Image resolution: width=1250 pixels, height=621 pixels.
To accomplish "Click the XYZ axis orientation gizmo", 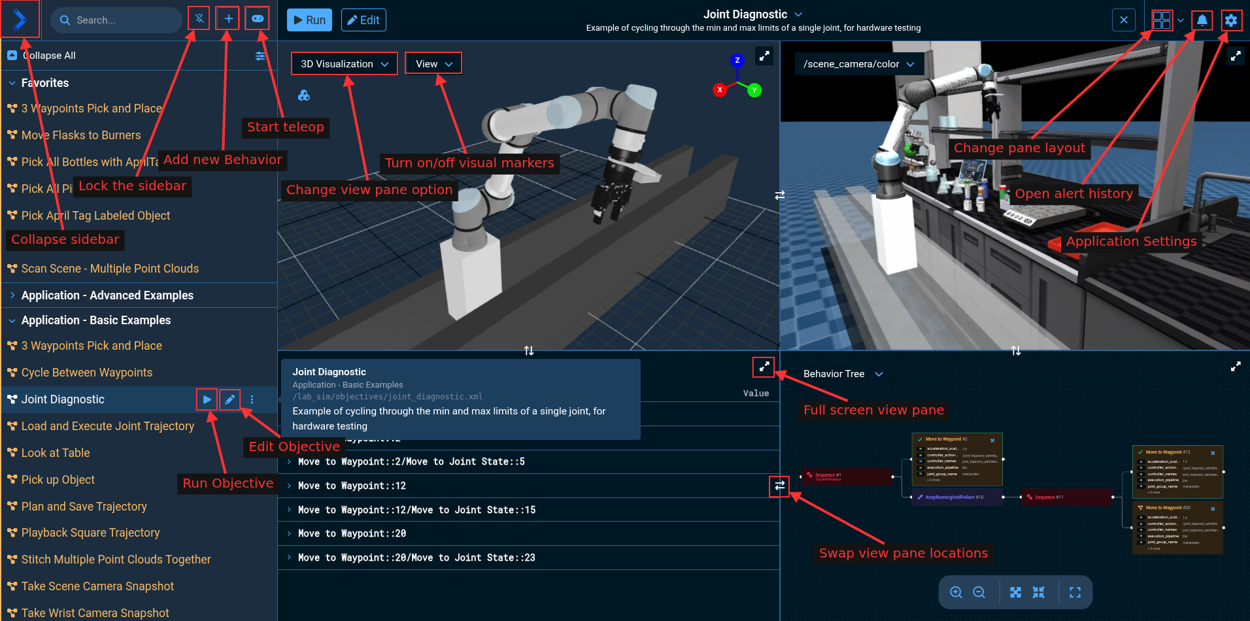I will (737, 78).
